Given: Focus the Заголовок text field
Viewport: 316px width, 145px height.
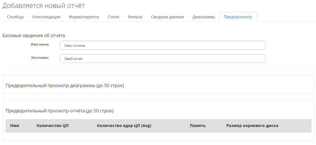Looking at the screenshot, I should point(162,58).
